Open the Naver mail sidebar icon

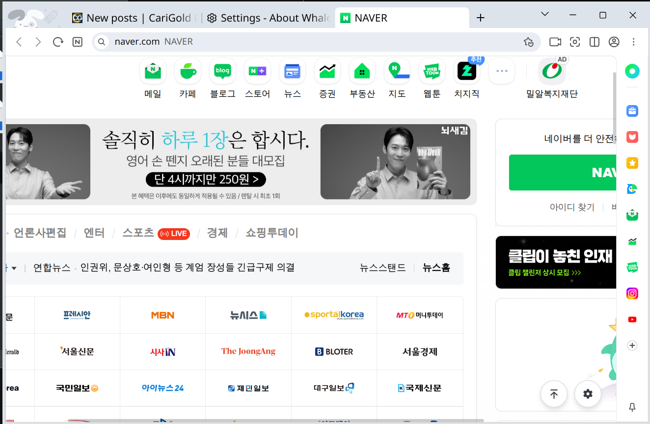tap(632, 215)
